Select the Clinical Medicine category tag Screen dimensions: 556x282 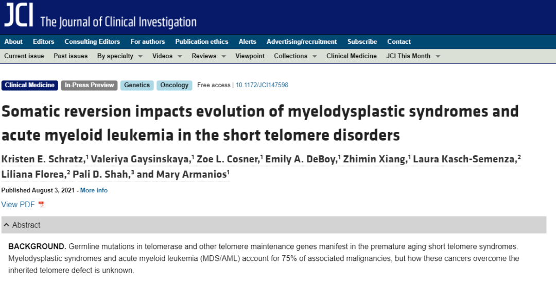tap(30, 85)
